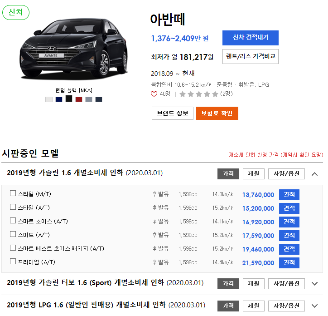Select the dark slate color swatch

click(99, 99)
